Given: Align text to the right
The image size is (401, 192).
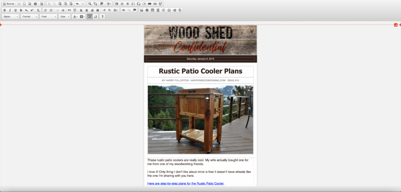Looking at the screenshot, I should [92, 10].
